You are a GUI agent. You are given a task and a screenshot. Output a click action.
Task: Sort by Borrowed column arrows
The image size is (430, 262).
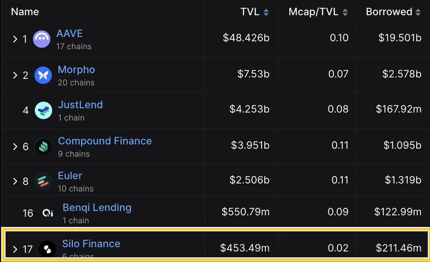coord(418,12)
